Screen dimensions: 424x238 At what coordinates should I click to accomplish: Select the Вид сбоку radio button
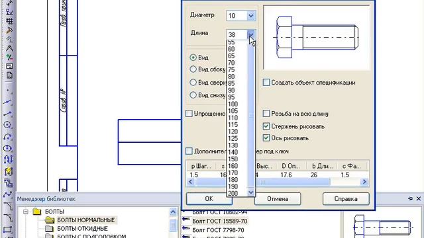(x=193, y=69)
